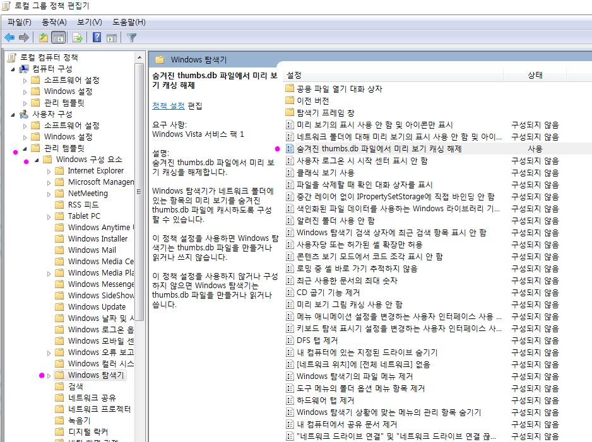Click policy icon beside 사용자 로그온 시 시작 센터
Screen dimensions: 592x442
click(290, 161)
